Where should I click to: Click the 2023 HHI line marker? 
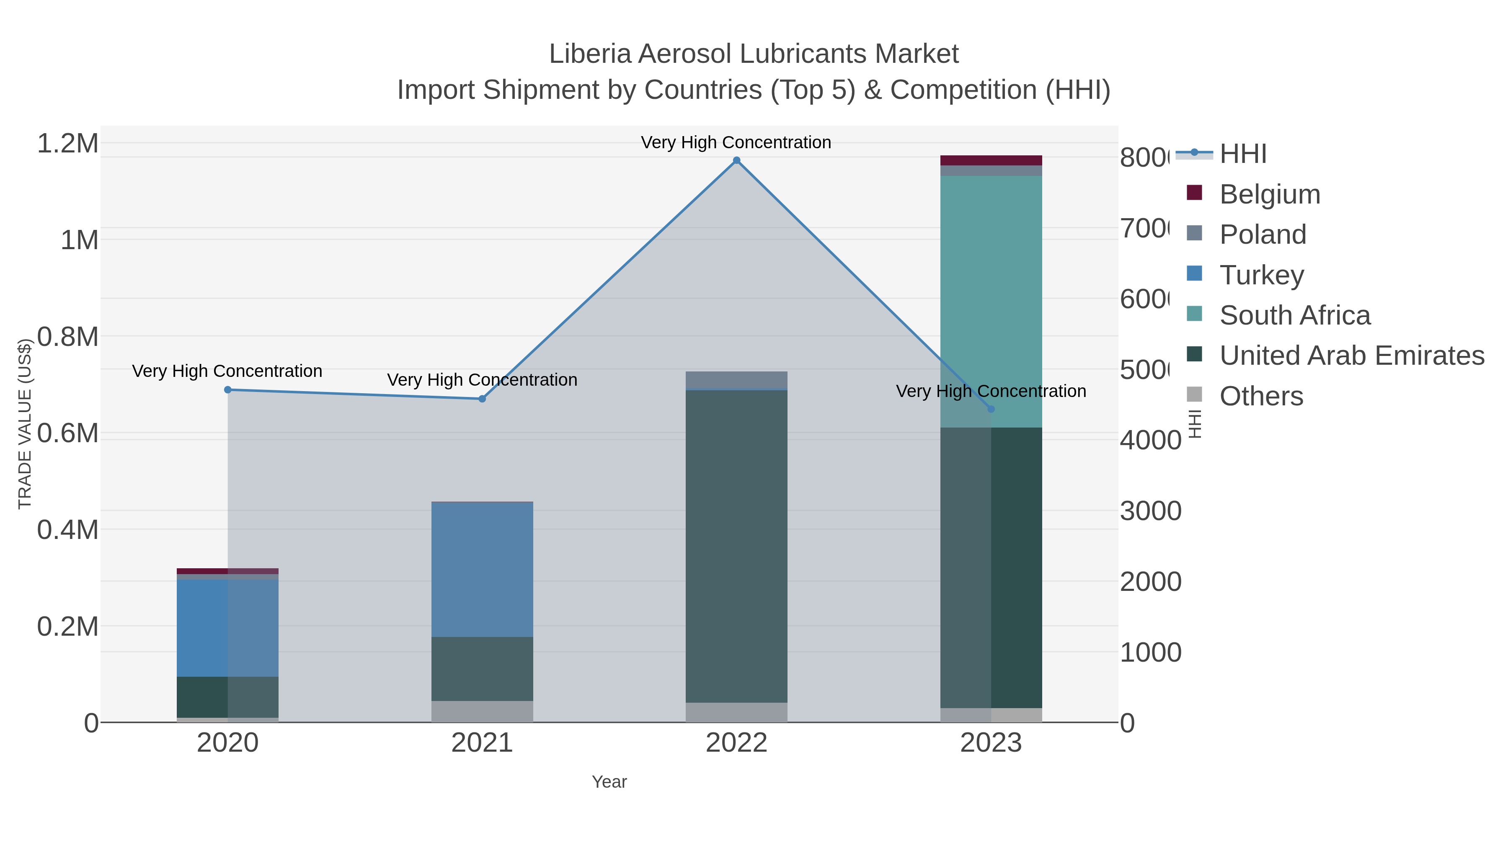click(x=991, y=409)
